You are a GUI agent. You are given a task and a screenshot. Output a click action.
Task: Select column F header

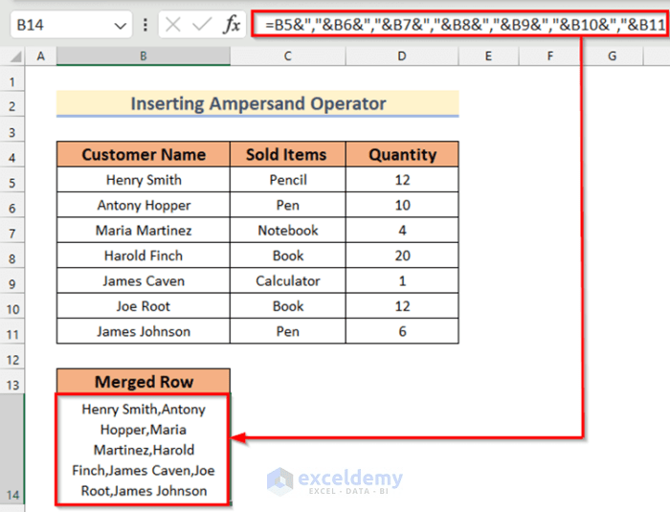(550, 56)
